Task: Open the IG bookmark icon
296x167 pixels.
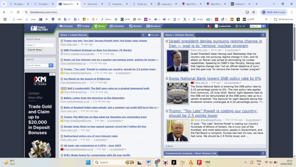Action: pos(217,19)
